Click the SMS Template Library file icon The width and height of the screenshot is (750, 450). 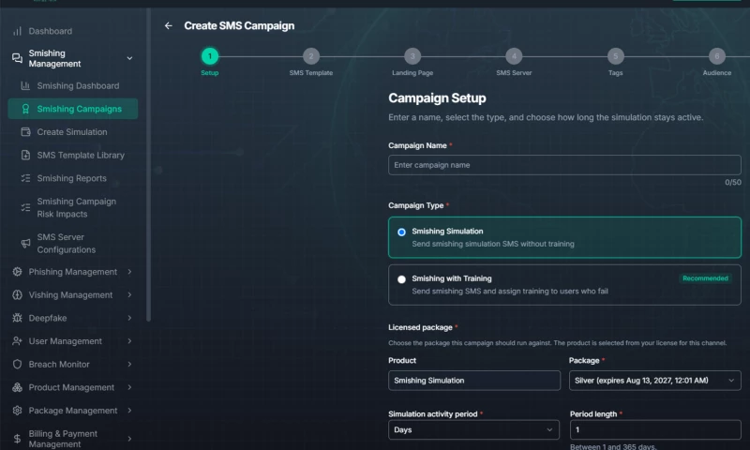point(25,155)
